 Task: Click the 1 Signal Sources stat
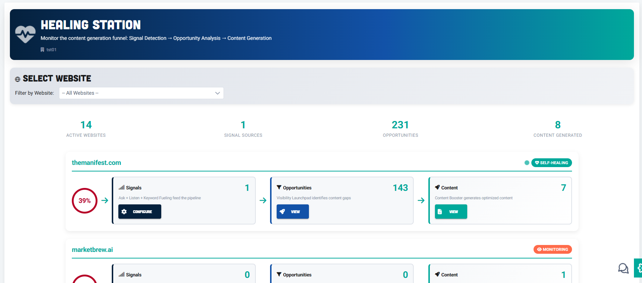(x=243, y=129)
